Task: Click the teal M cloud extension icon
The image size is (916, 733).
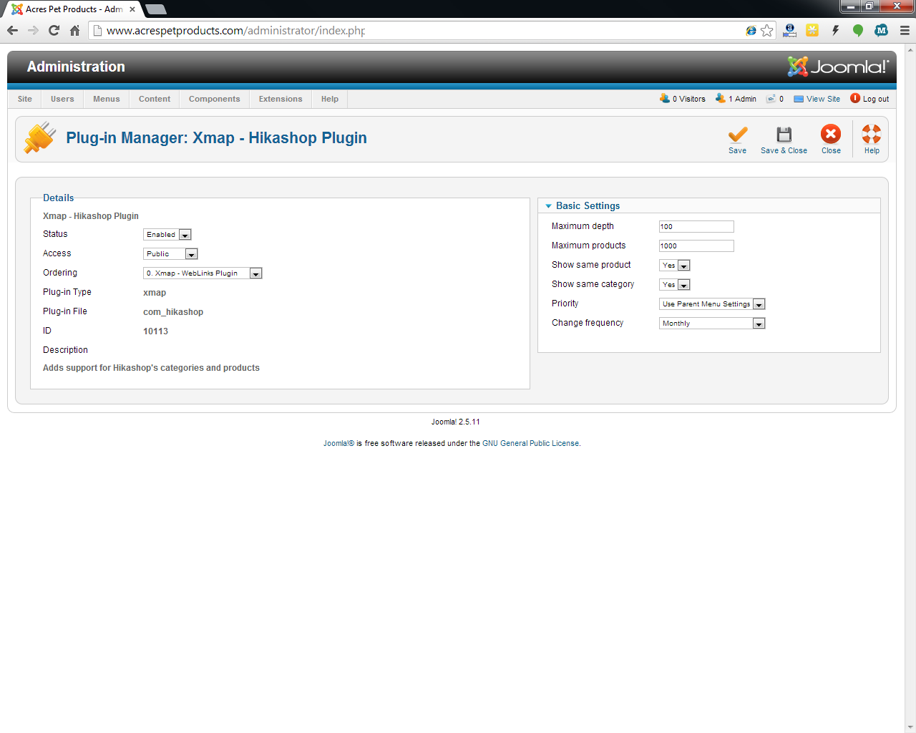Action: click(881, 30)
